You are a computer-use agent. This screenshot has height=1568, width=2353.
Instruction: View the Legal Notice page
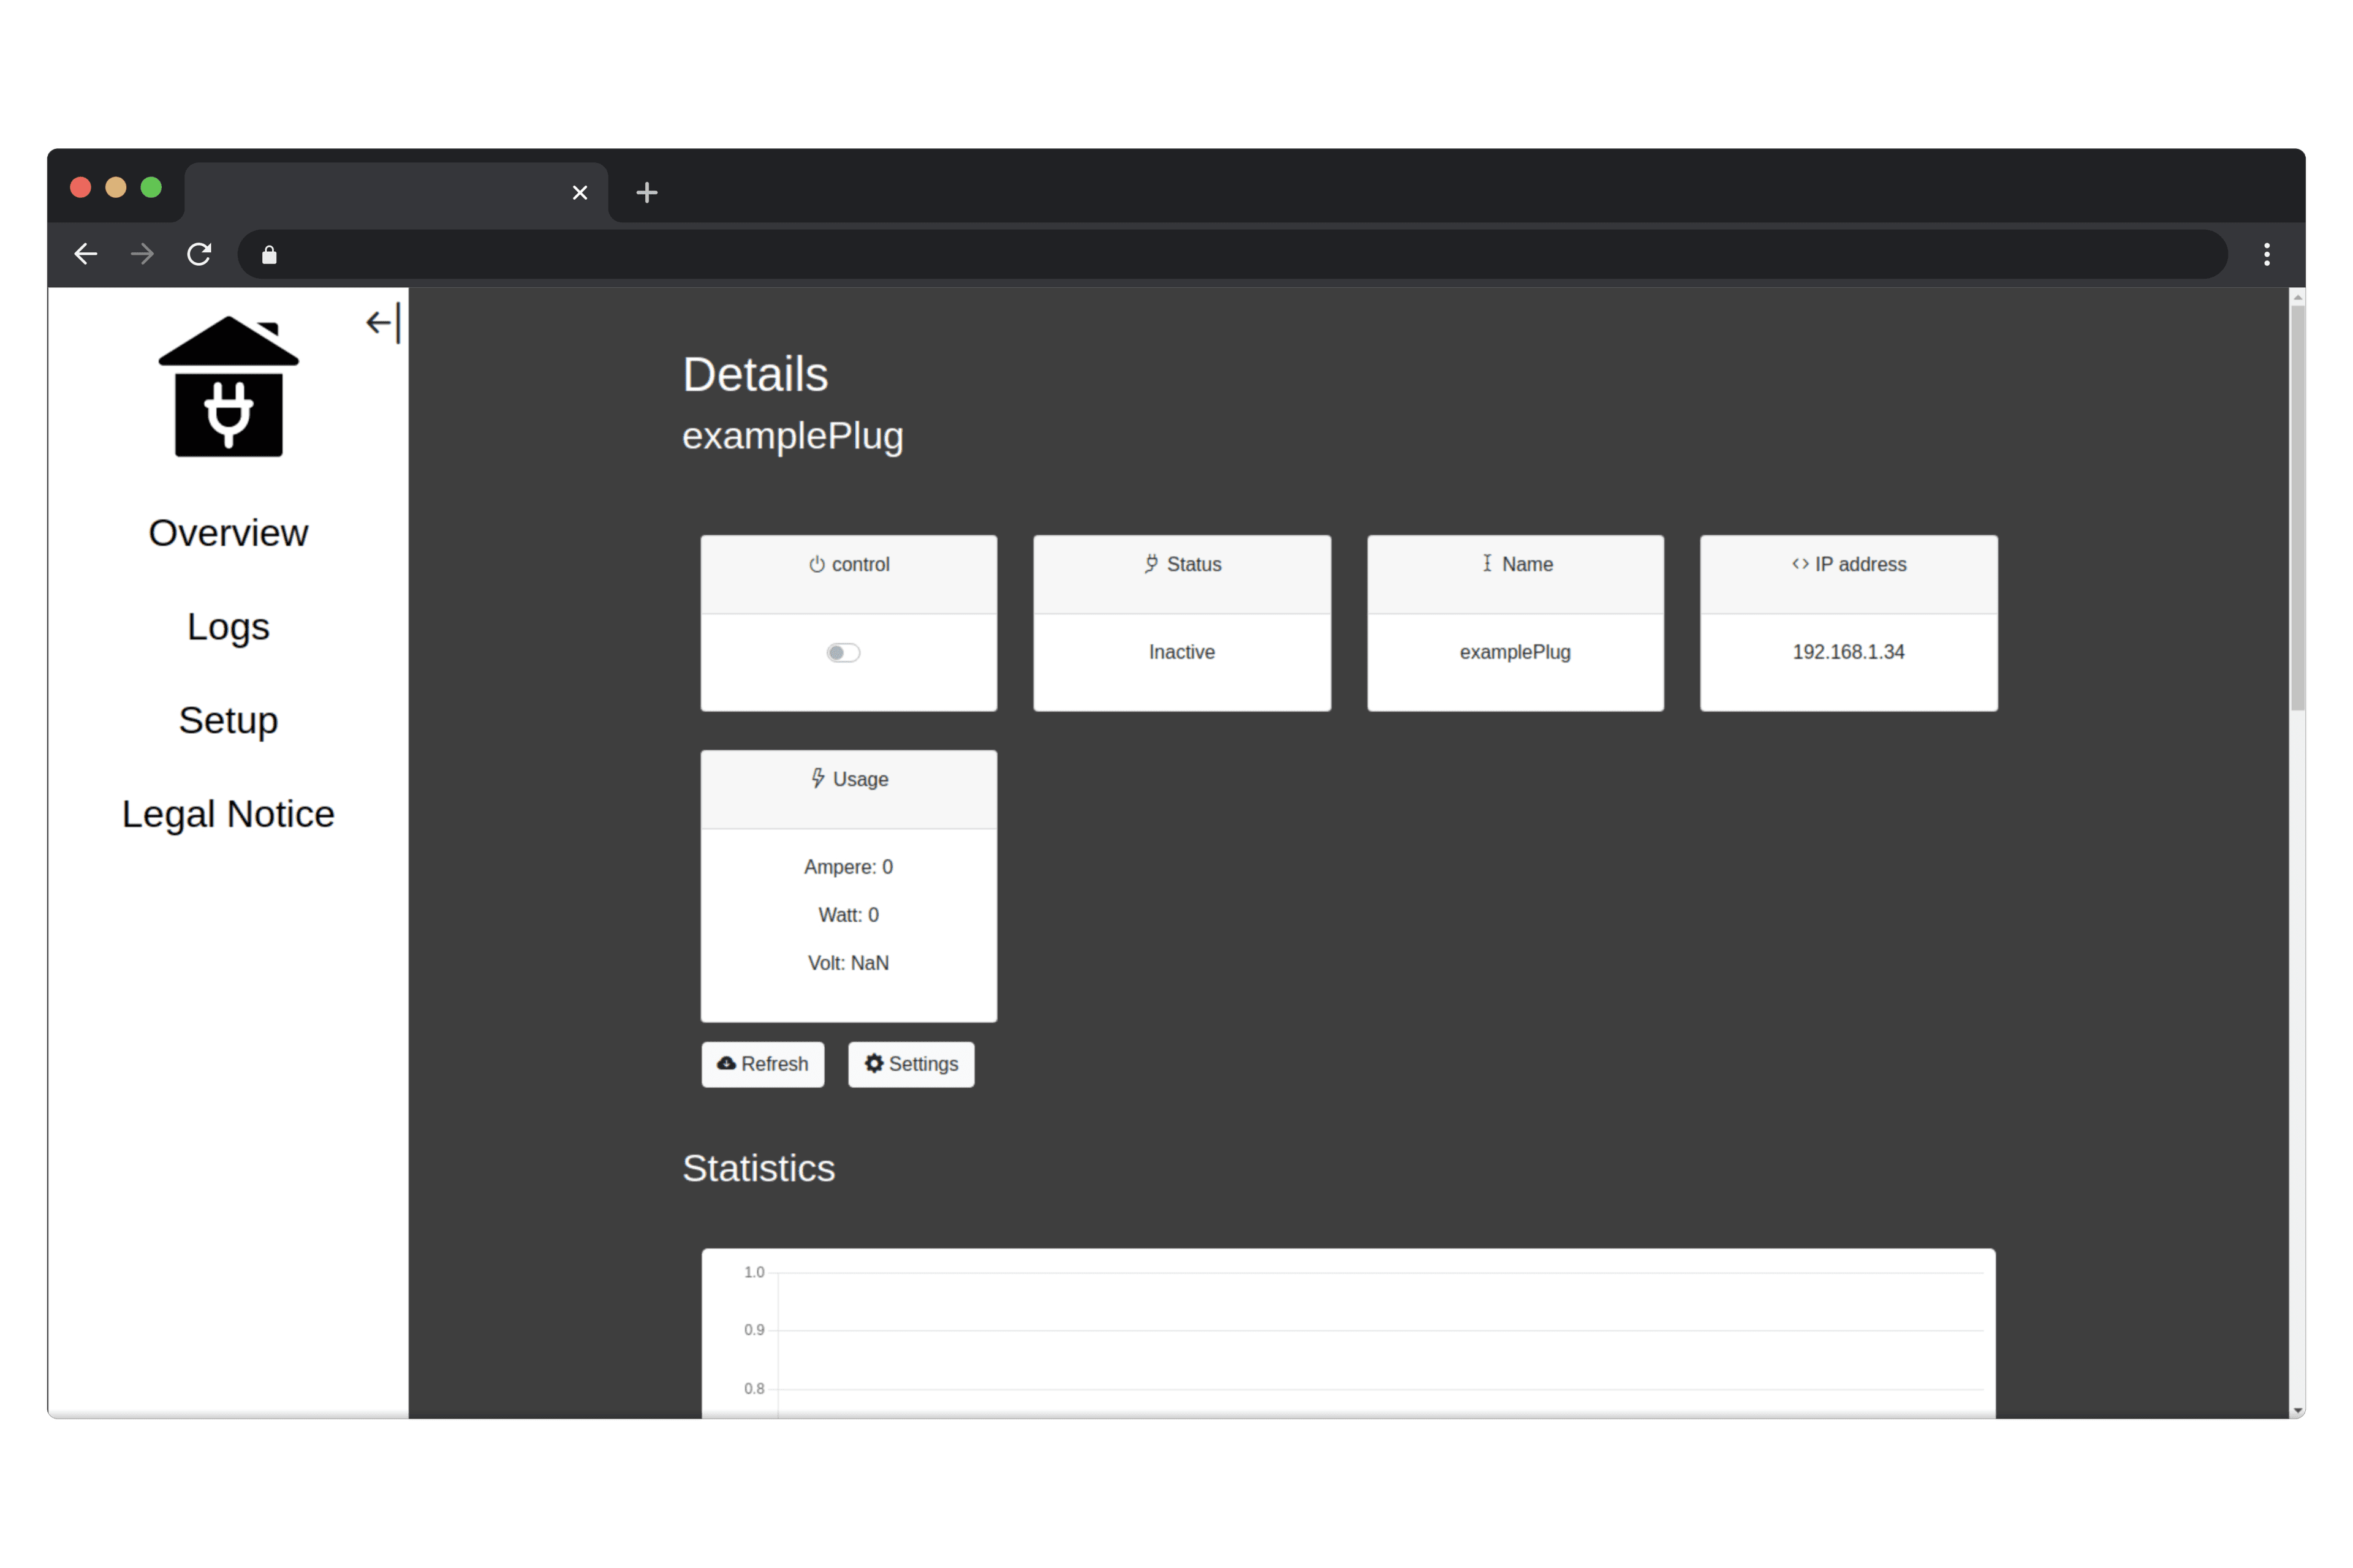(x=228, y=813)
